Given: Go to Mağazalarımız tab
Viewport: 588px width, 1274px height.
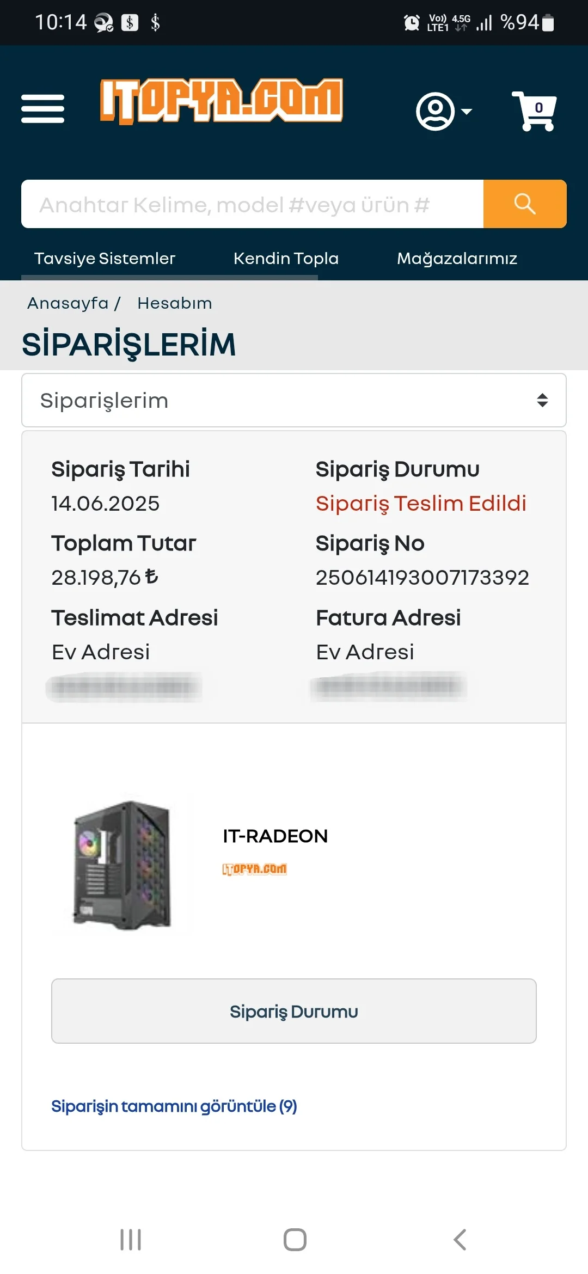Looking at the screenshot, I should coord(457,258).
